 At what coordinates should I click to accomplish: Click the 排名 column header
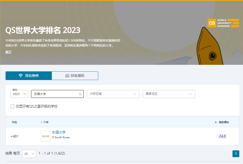coord(14,122)
